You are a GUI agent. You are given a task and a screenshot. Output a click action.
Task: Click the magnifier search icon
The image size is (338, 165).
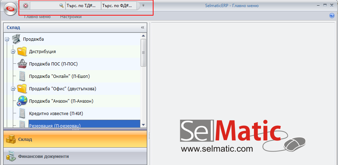(62, 6)
